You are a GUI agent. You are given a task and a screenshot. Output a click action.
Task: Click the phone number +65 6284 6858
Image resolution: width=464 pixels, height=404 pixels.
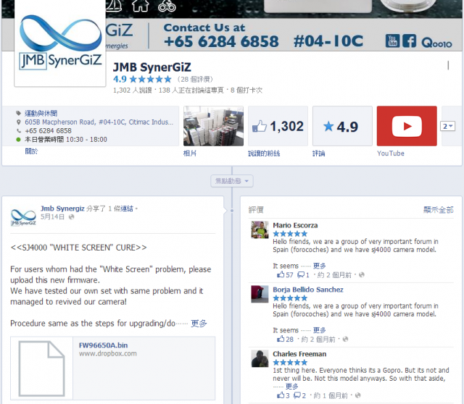point(48,130)
